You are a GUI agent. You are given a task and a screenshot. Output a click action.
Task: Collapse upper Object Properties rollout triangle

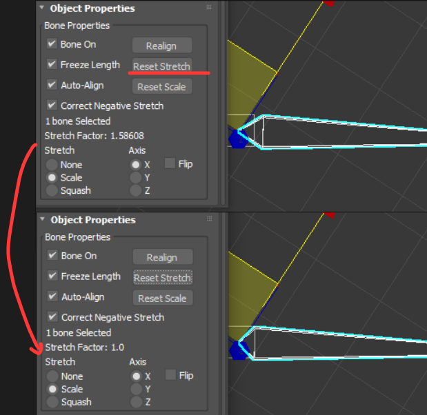click(41, 8)
